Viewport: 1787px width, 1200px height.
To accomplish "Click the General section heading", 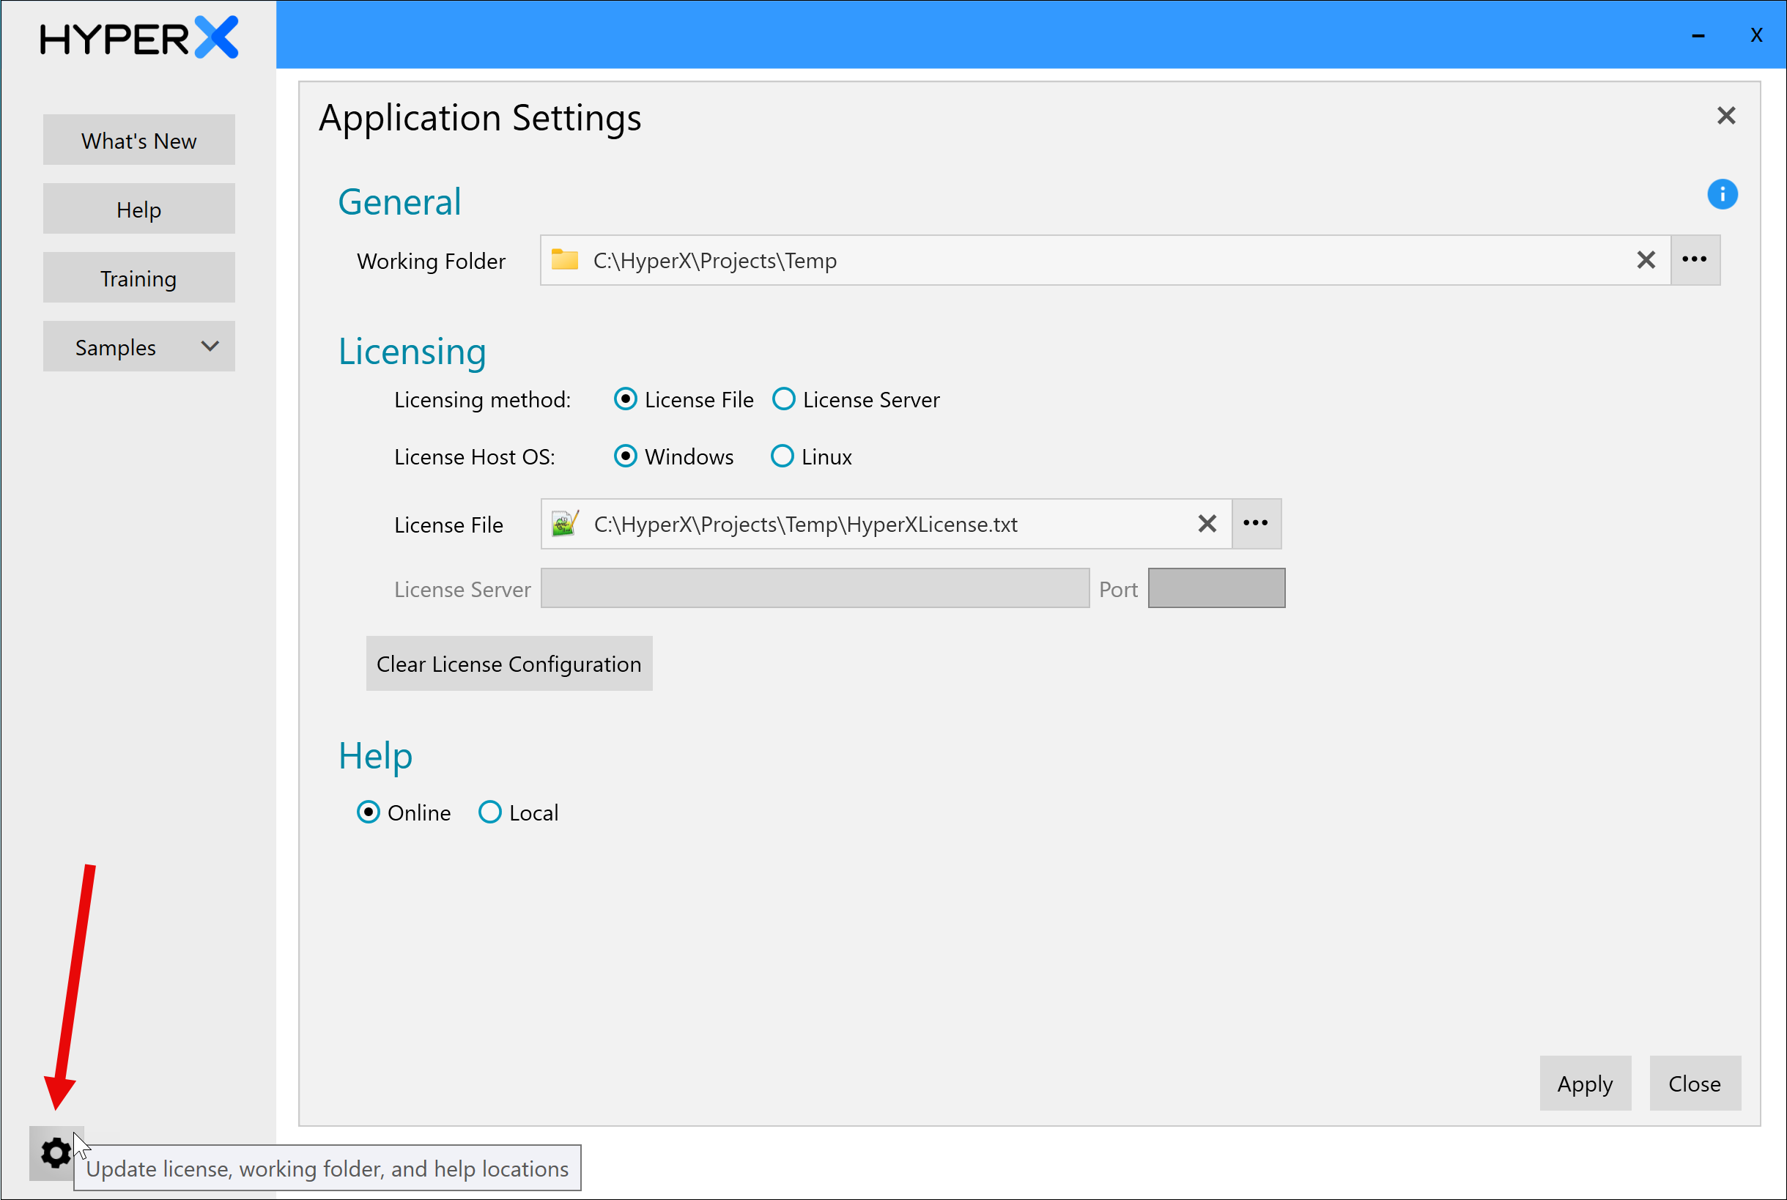I will [x=399, y=202].
